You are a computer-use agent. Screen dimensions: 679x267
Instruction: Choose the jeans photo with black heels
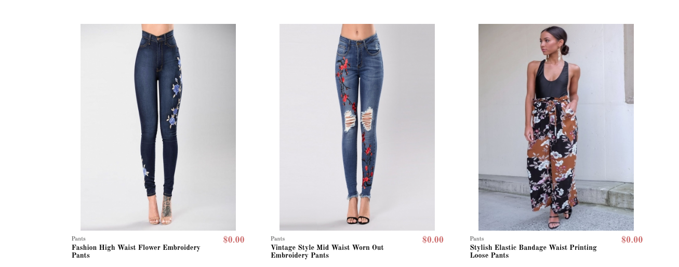357,127
